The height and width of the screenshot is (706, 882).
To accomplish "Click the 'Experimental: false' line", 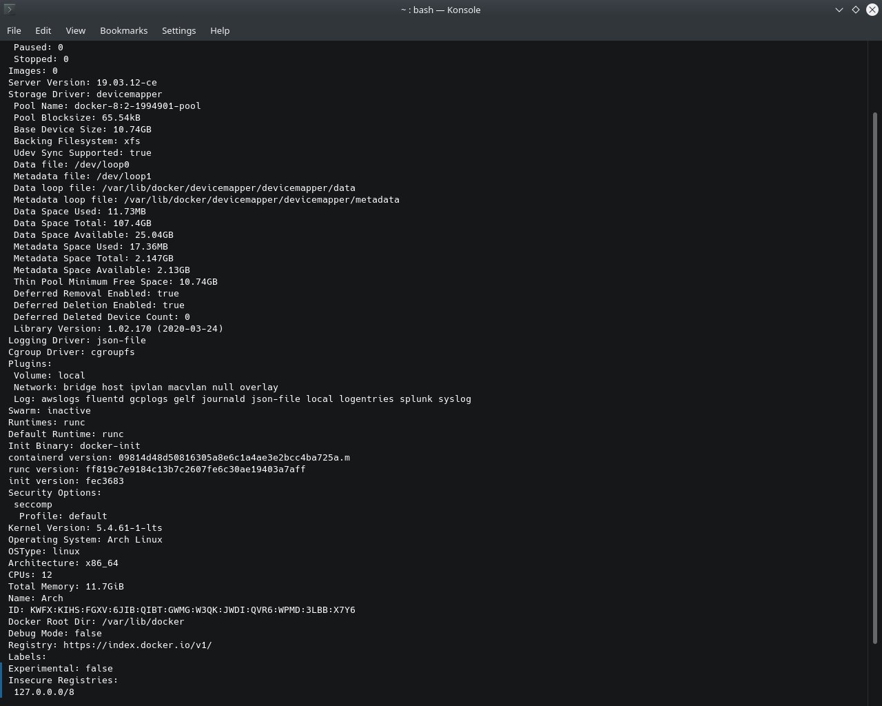I will [x=61, y=669].
